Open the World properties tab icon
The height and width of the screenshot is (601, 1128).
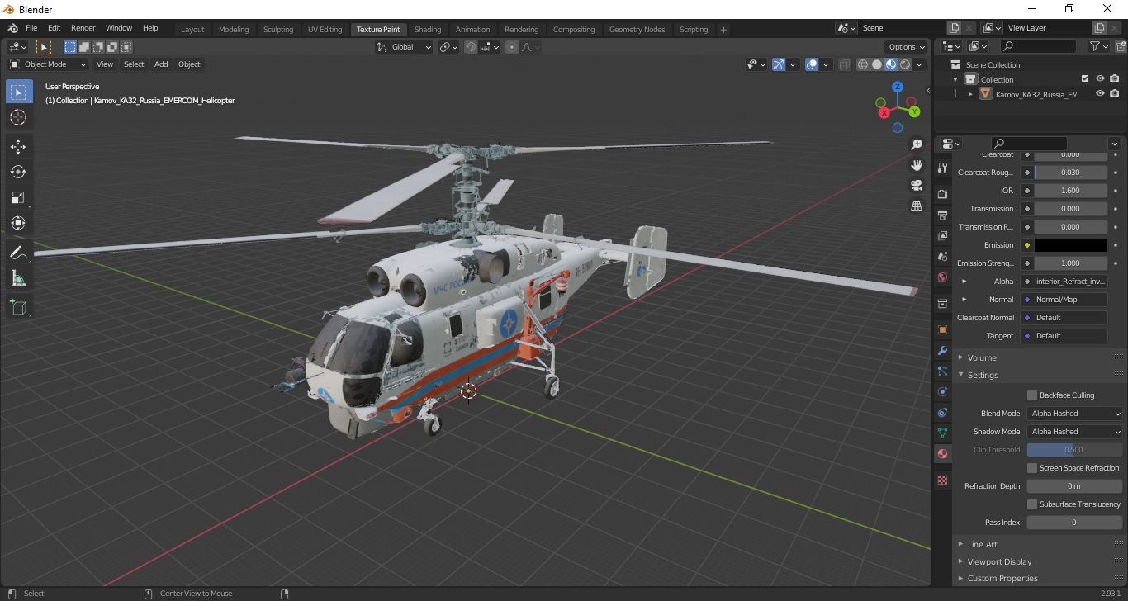coord(942,277)
